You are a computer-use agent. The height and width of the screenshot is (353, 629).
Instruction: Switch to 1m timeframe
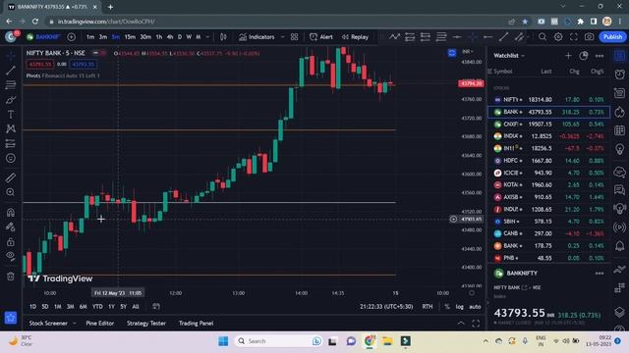click(x=90, y=37)
